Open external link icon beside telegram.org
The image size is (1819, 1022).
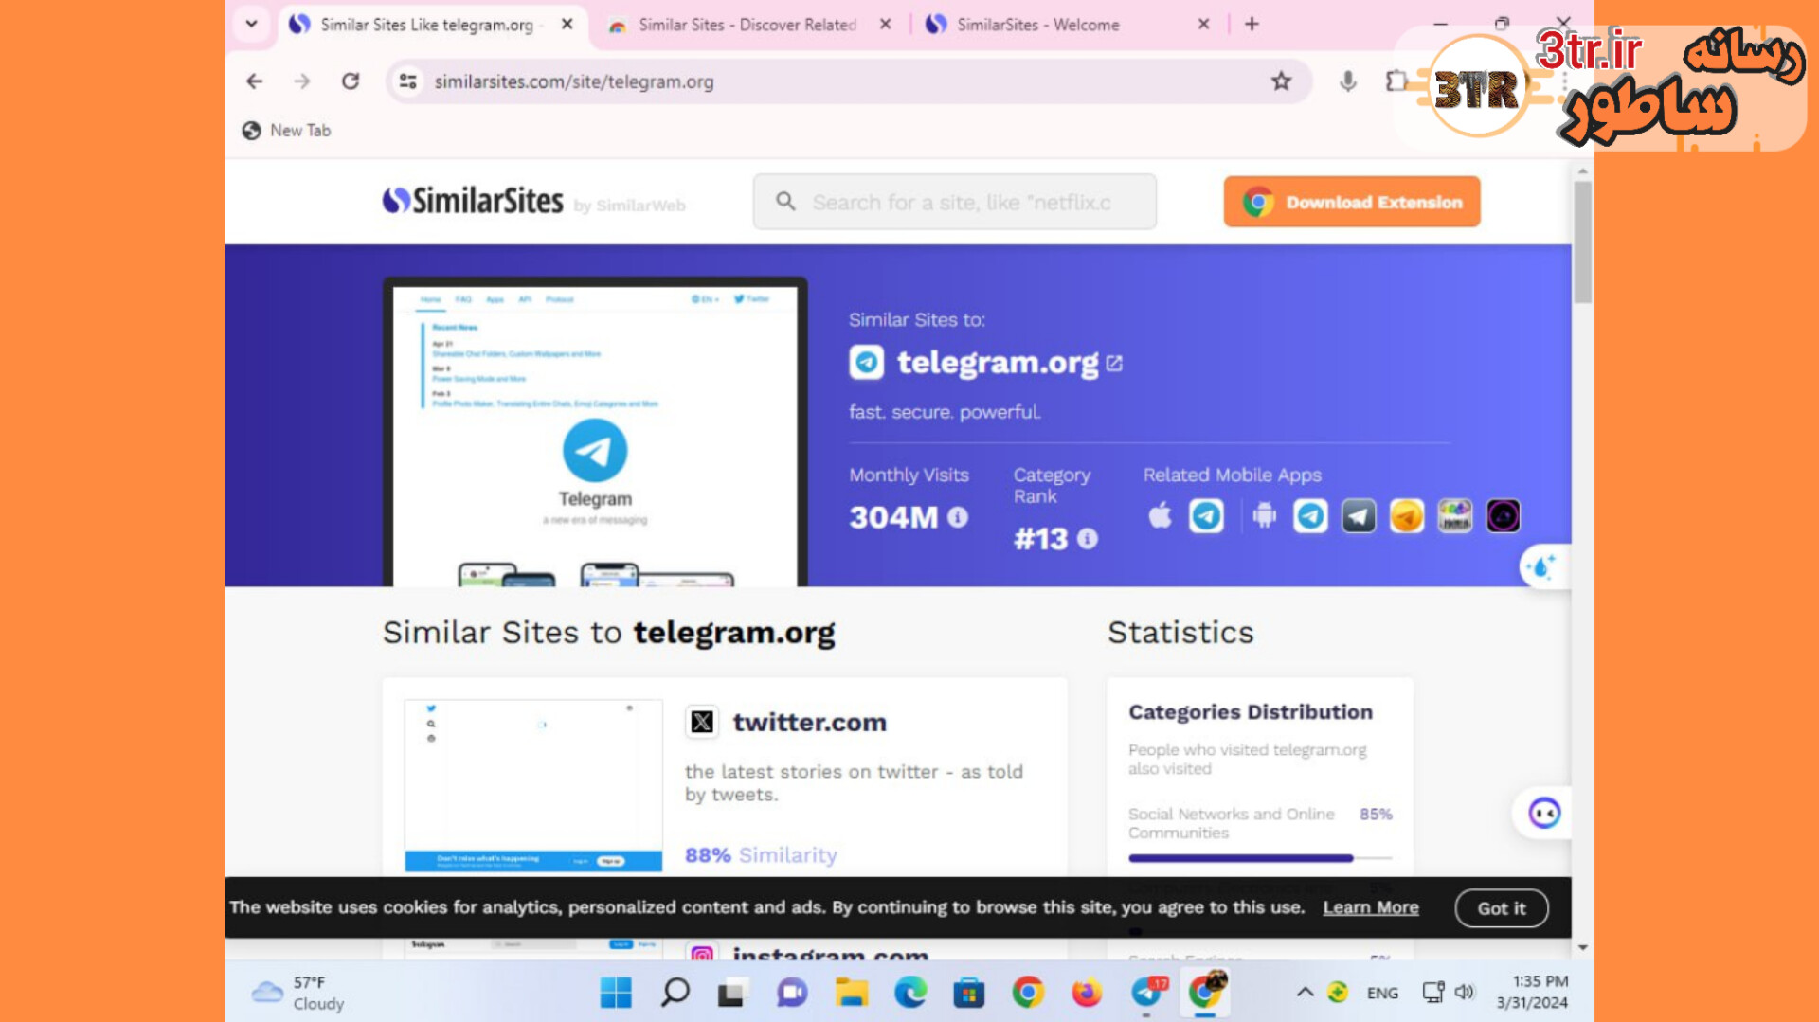(x=1114, y=364)
